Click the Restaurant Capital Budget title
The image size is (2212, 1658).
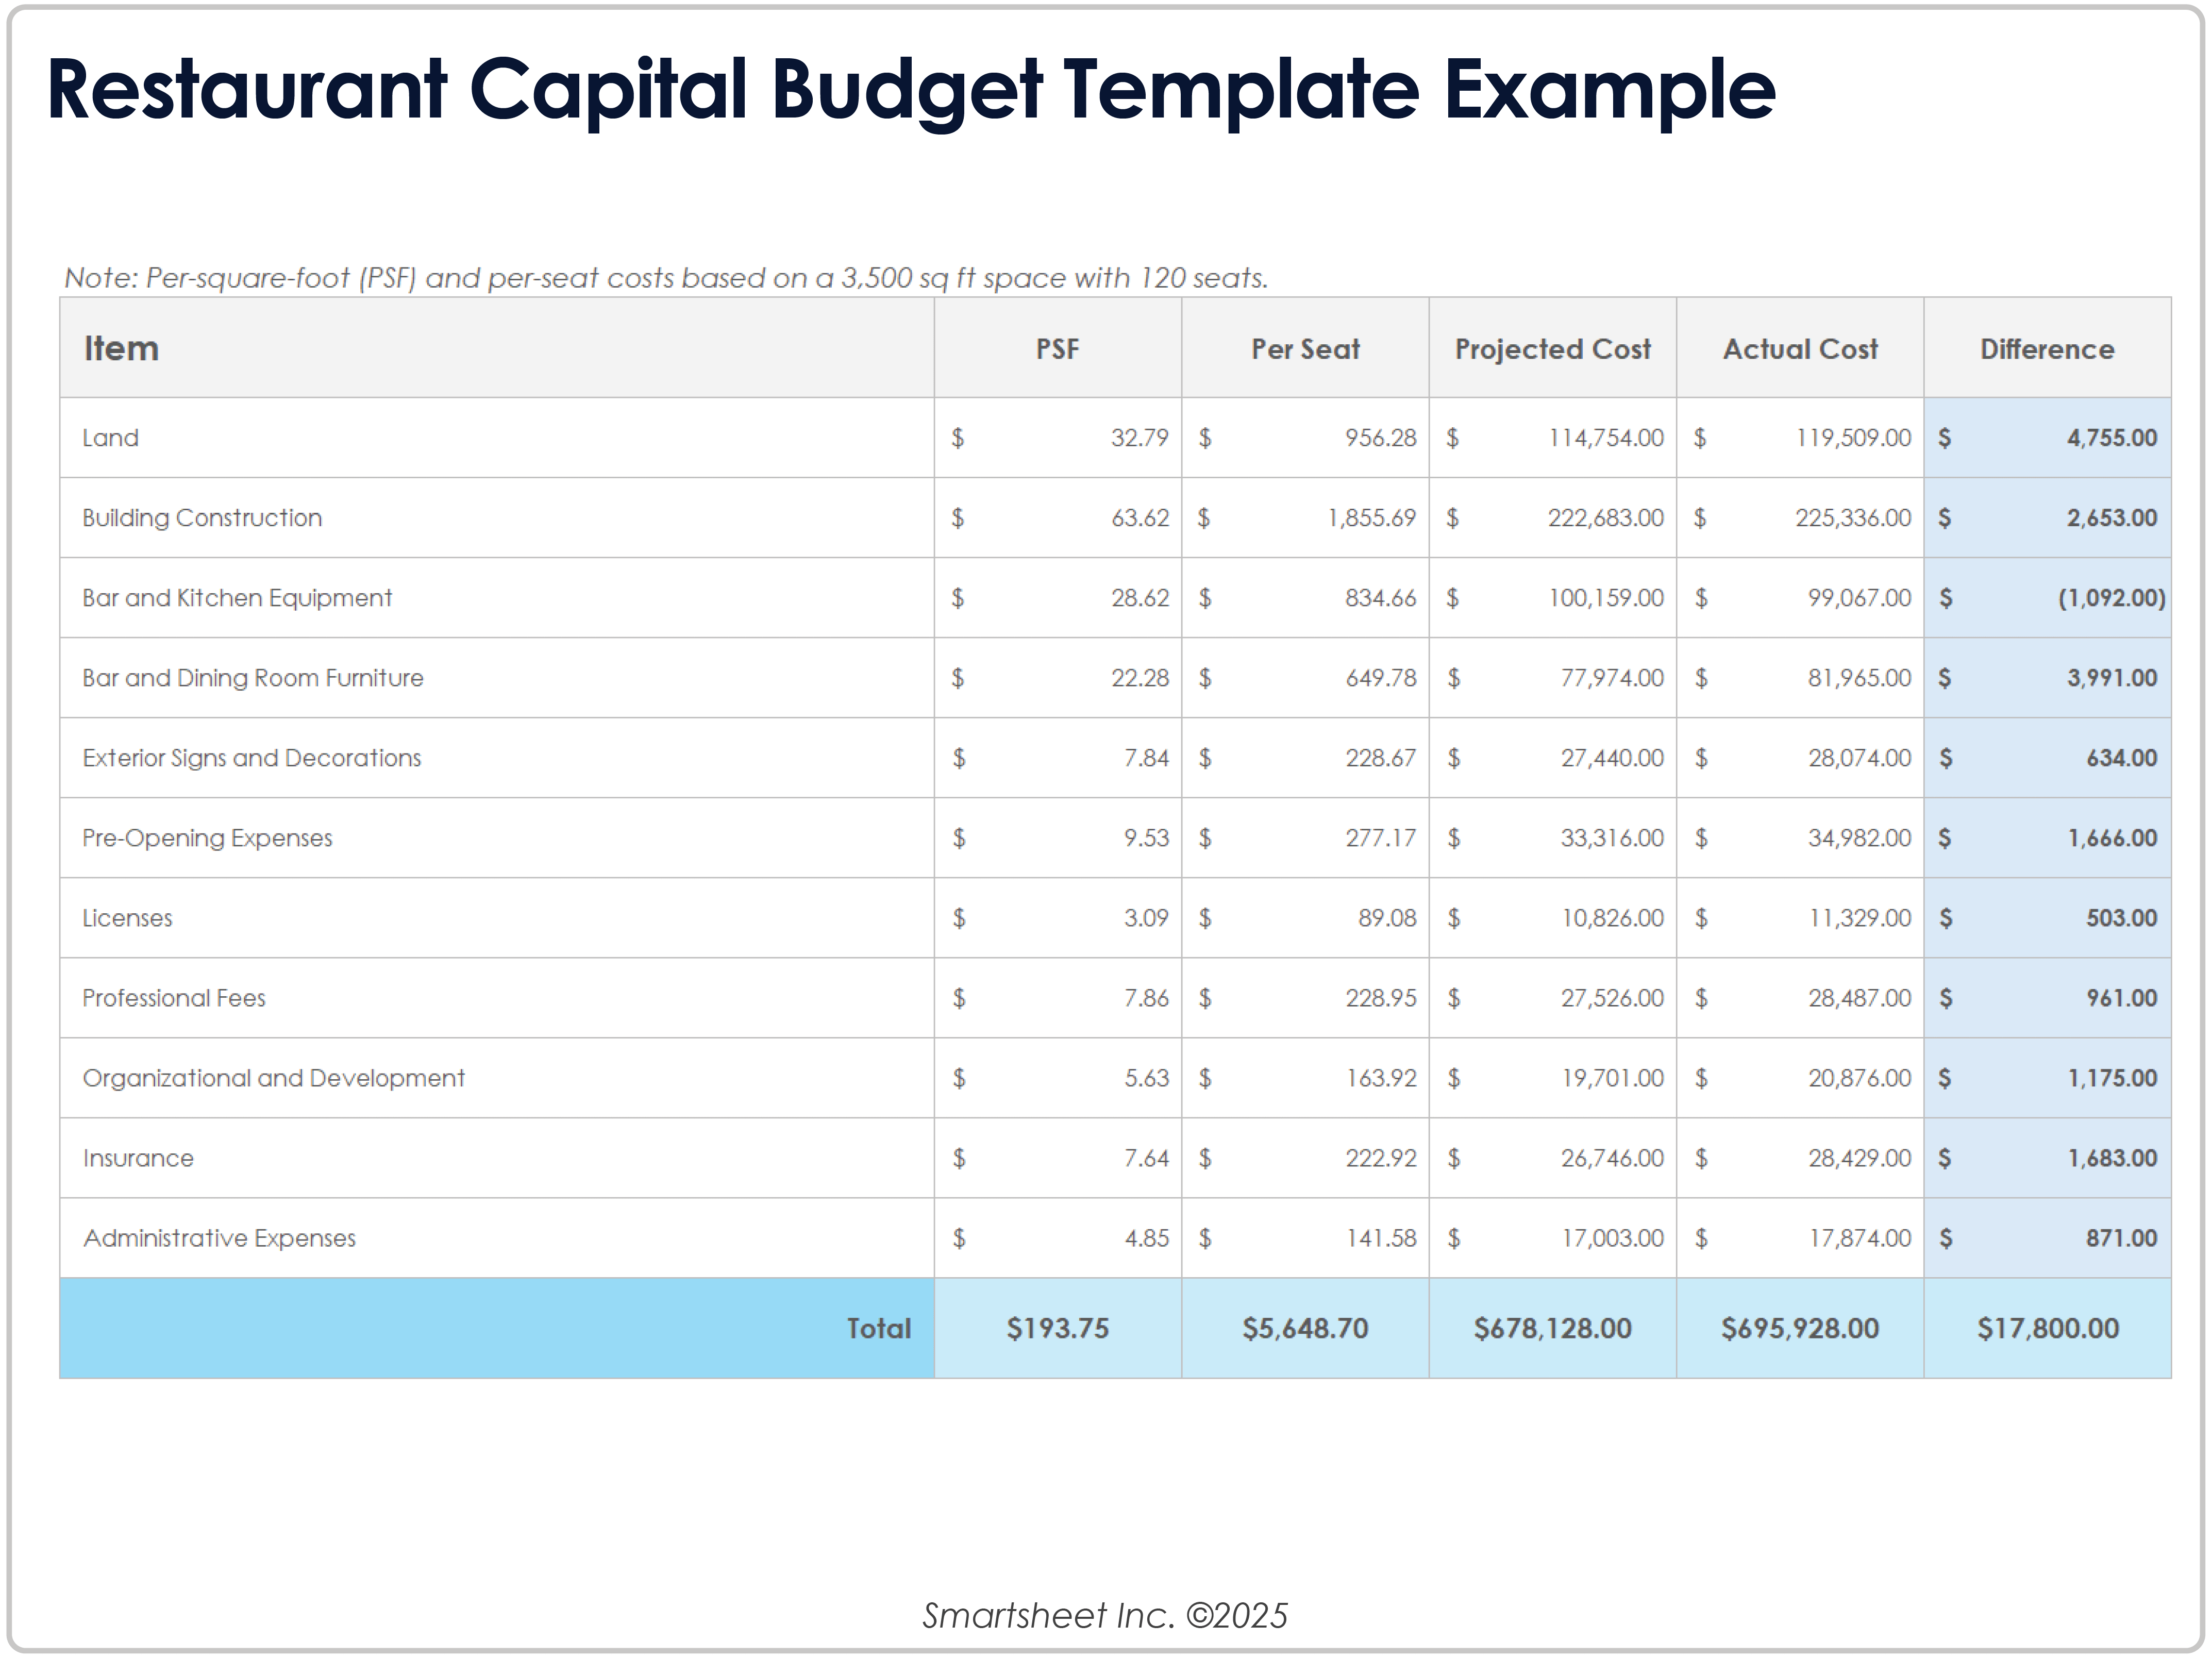tap(910, 90)
